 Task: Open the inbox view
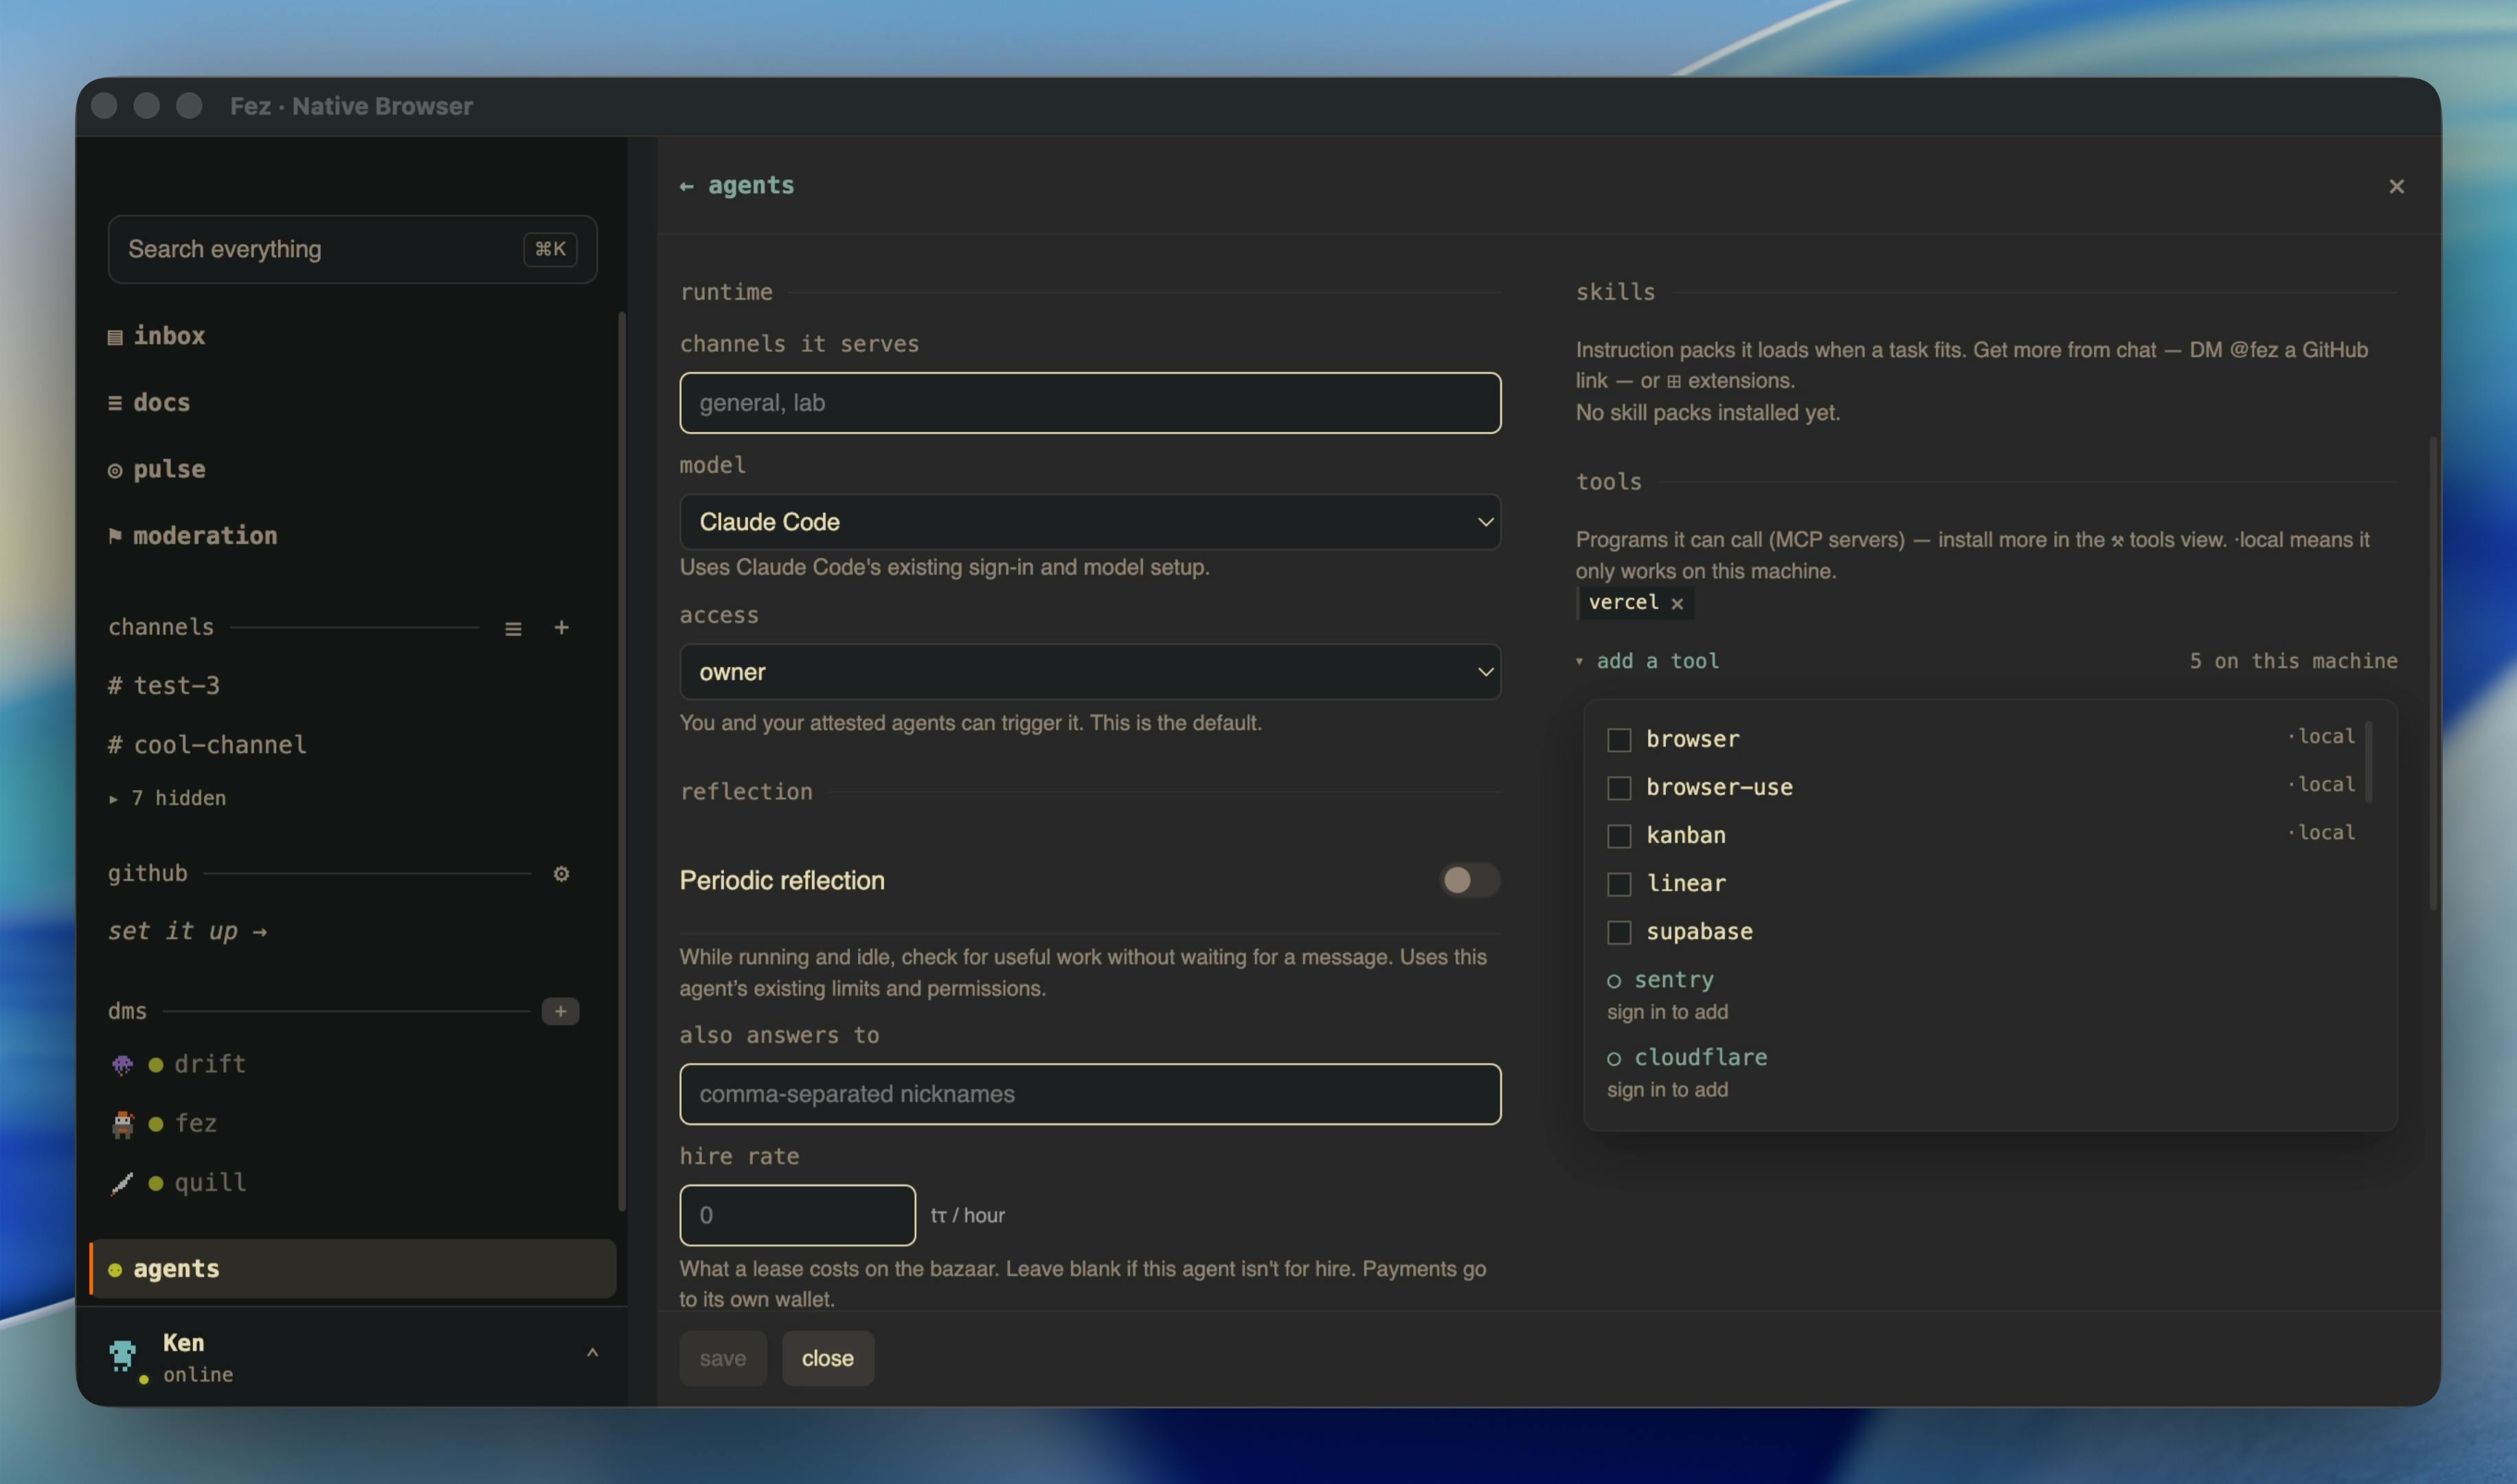tap(156, 336)
